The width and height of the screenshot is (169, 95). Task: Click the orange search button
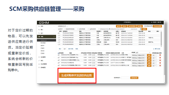point(144,29)
